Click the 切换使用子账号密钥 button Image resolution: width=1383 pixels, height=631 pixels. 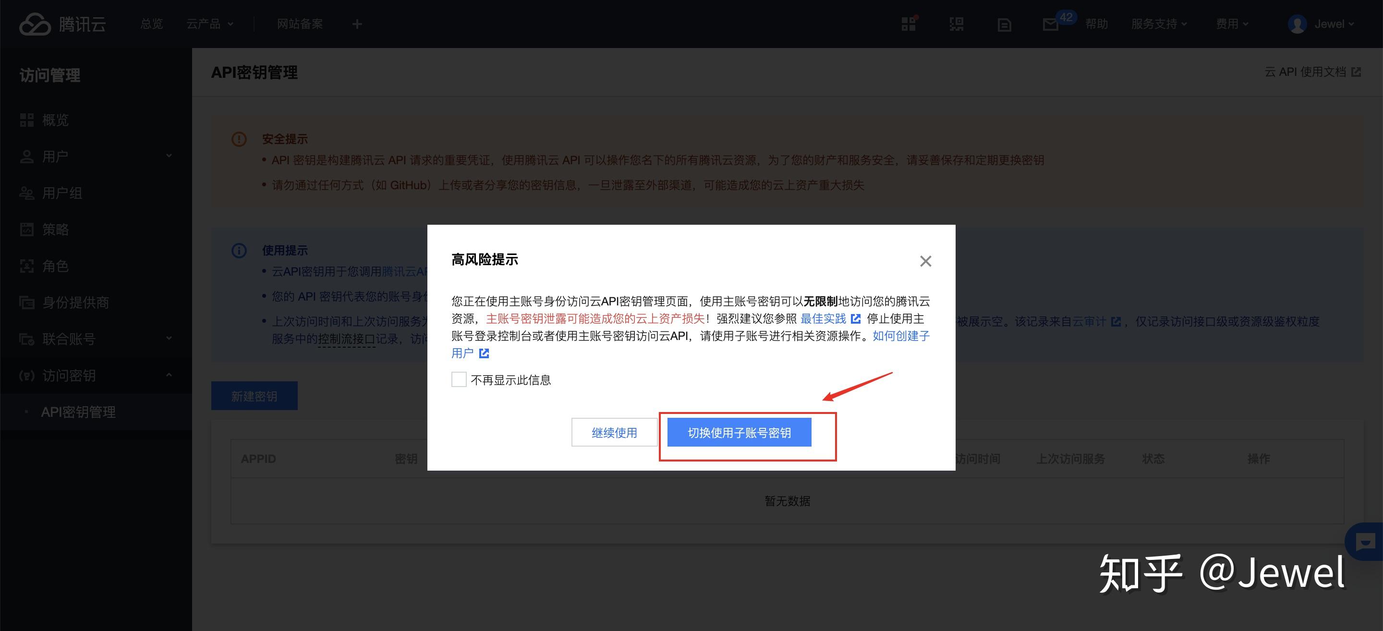[740, 432]
